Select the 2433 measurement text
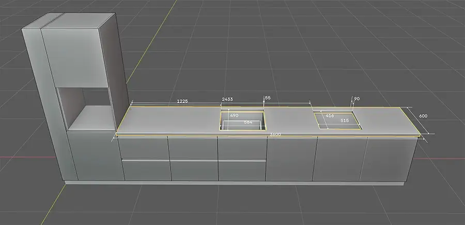Viewport: 465px width, 225px height. (227, 98)
